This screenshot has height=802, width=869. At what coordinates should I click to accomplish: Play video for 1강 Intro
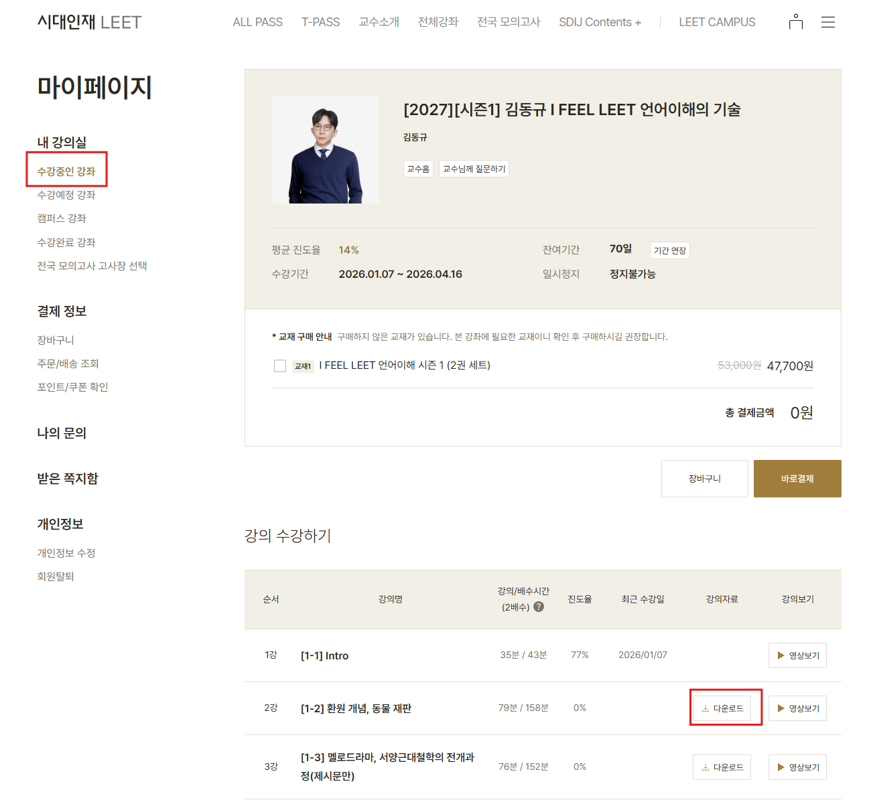797,655
